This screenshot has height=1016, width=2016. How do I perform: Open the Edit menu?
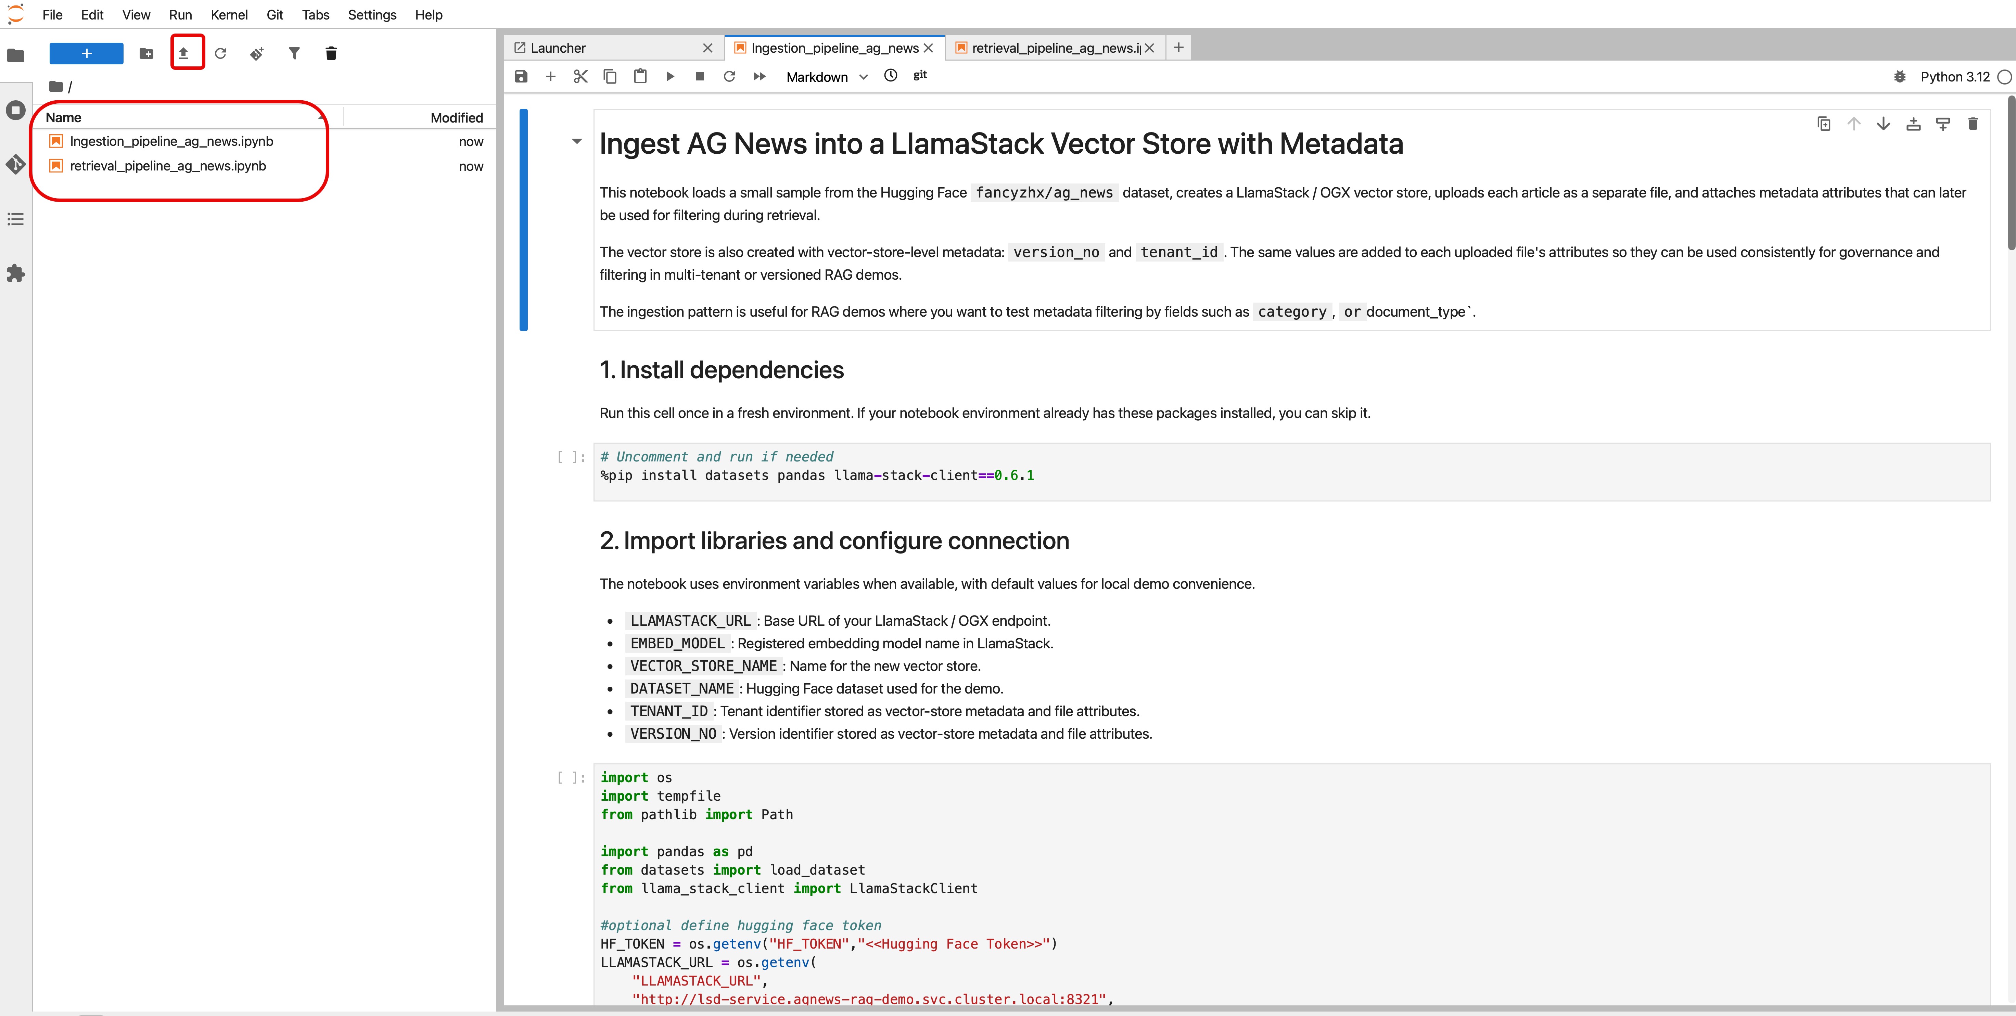(x=92, y=15)
